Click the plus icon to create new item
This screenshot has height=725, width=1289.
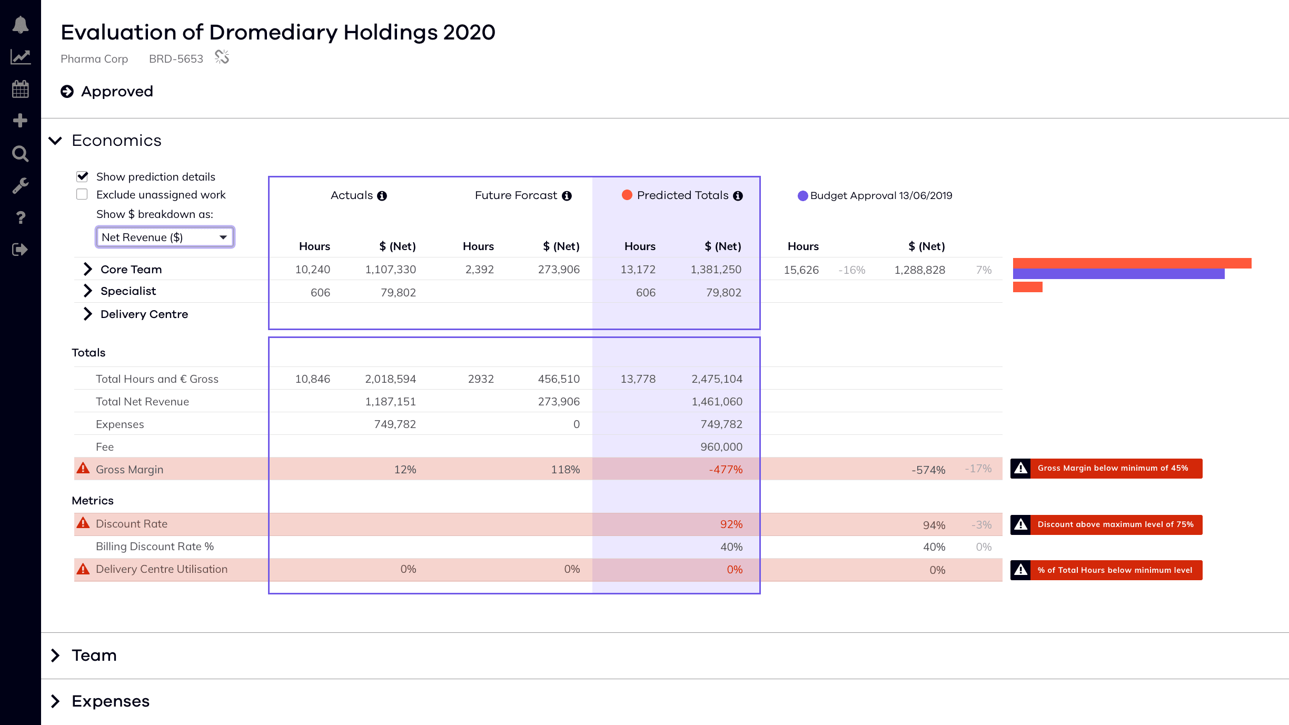pos(20,121)
